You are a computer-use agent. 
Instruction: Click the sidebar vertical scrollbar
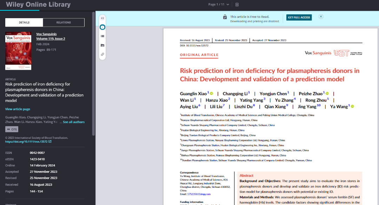[x=94, y=74]
